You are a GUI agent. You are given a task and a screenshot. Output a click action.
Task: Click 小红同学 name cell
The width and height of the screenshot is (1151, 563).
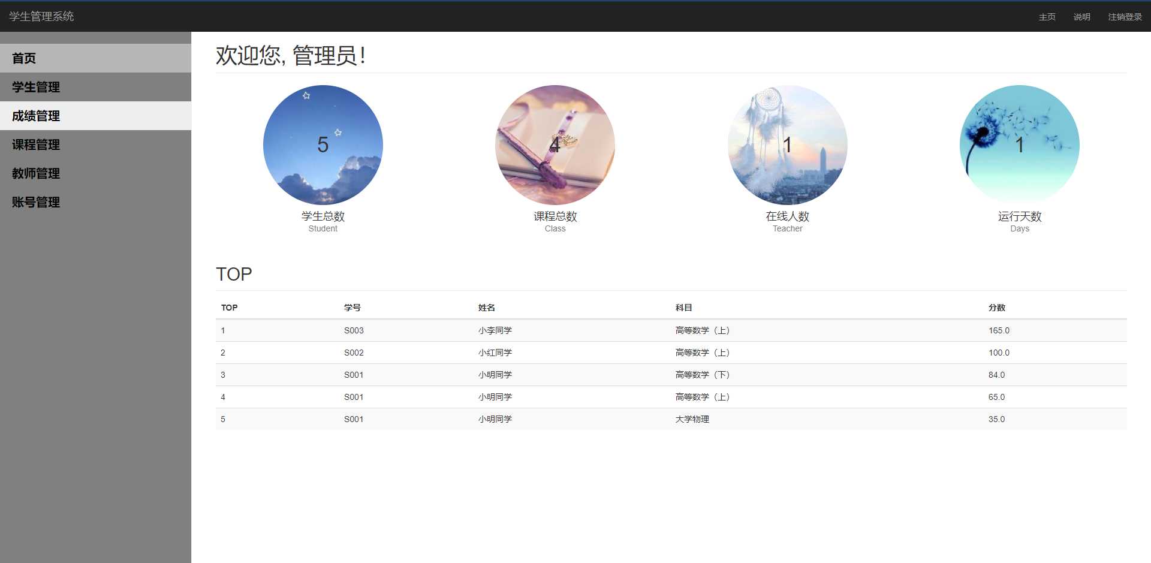(x=495, y=353)
